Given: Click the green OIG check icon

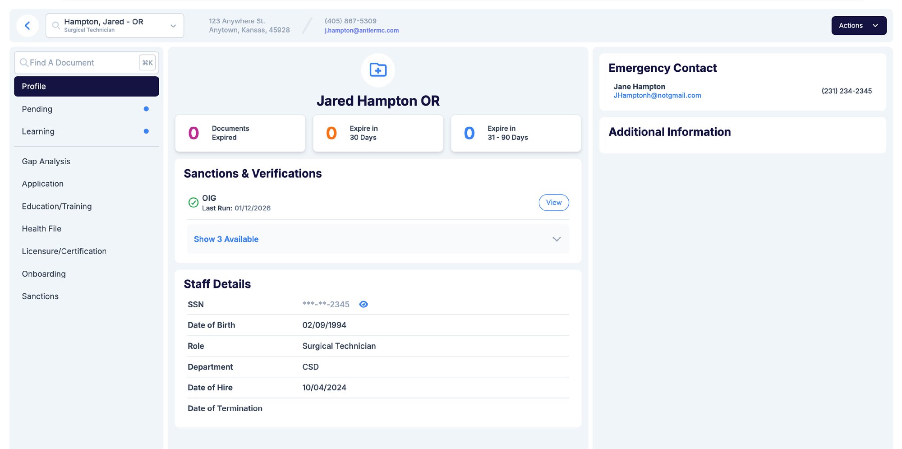Looking at the screenshot, I should coord(193,203).
